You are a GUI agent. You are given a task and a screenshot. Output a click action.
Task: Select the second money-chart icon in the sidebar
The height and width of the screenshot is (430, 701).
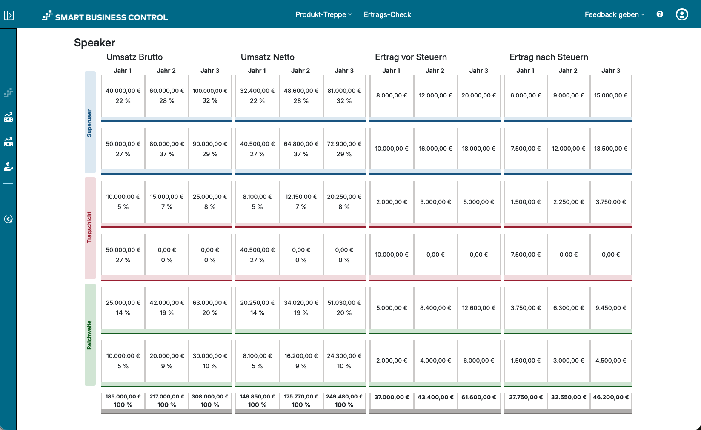[9, 142]
